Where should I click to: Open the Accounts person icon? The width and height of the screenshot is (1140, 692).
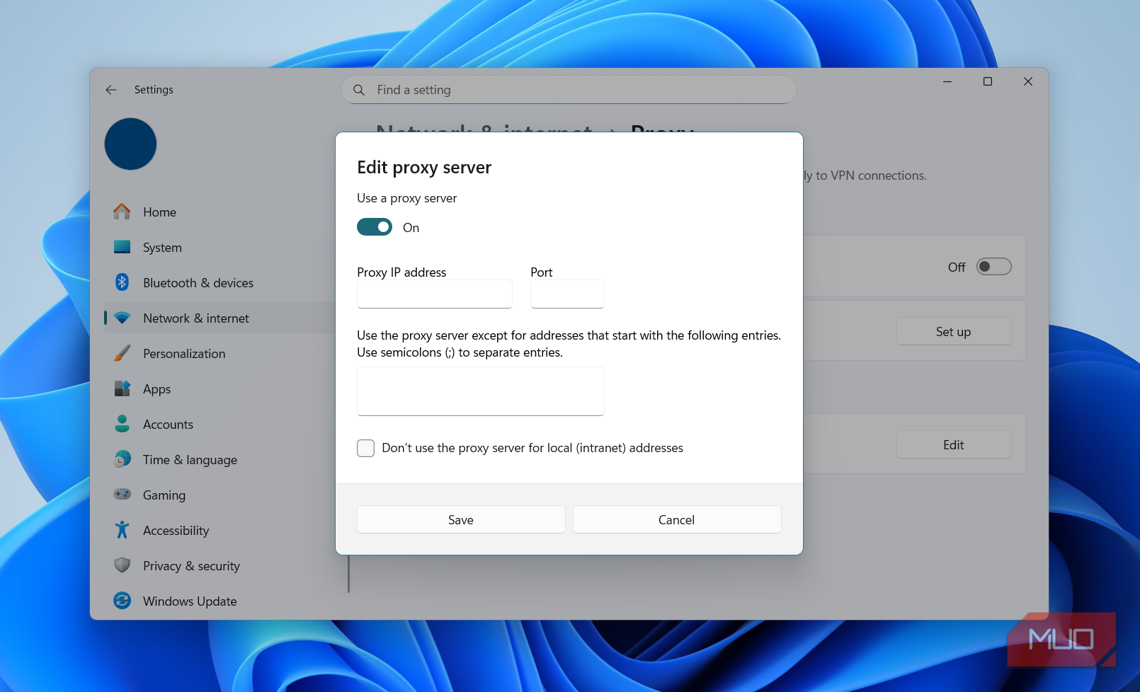point(122,424)
